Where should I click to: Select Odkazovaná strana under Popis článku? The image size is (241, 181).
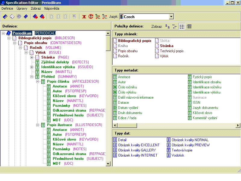point(69,110)
